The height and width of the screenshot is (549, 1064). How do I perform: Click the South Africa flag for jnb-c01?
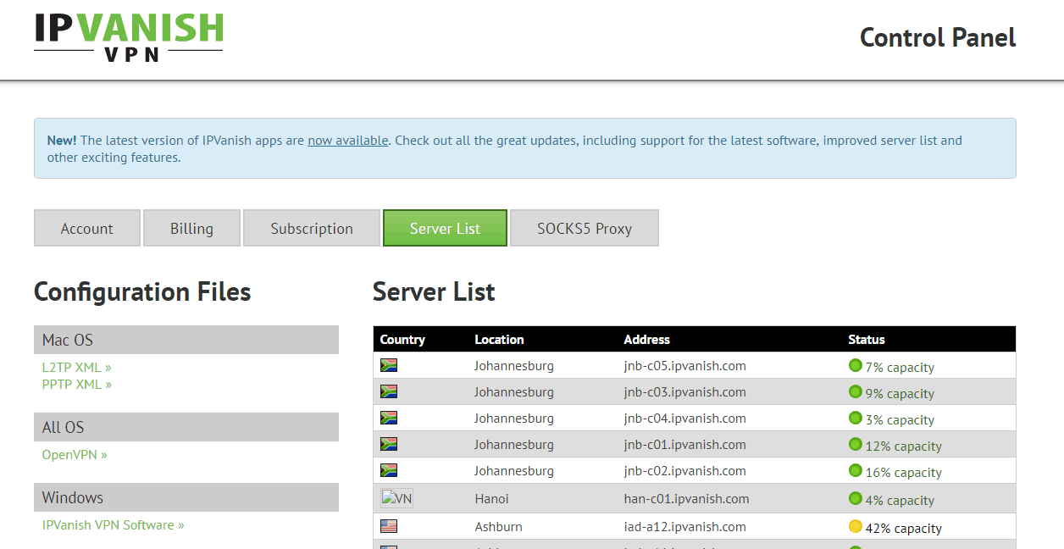(x=389, y=445)
